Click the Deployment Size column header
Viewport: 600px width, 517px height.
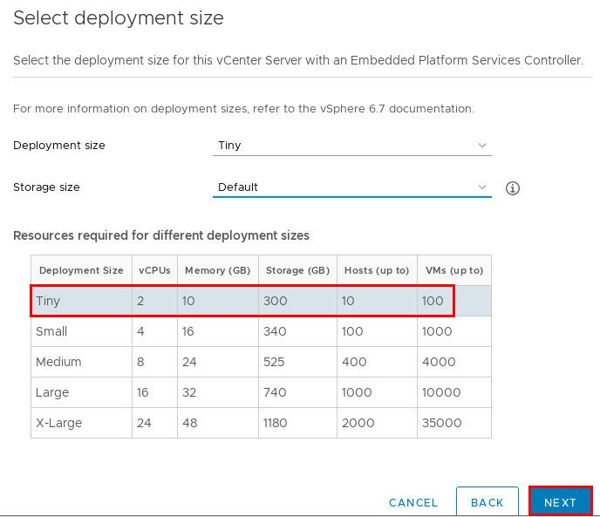(81, 270)
